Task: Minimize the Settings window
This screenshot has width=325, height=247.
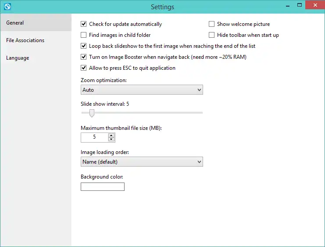Action: (x=288, y=6)
